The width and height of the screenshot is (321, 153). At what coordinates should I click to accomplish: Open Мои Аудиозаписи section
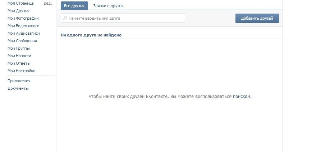pyautogui.click(x=24, y=33)
